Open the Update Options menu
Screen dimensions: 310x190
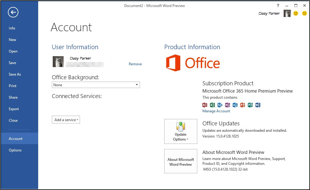pos(181,131)
